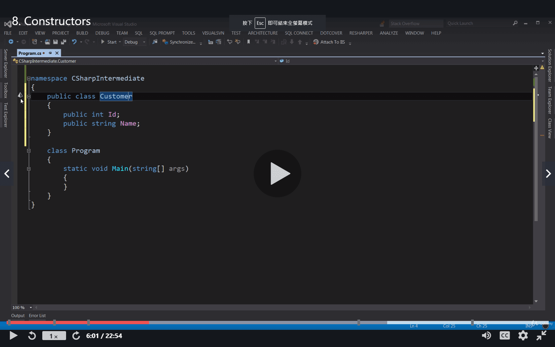This screenshot has height=347, width=555.
Task: Open the RESHARPER menu
Action: pyautogui.click(x=361, y=33)
